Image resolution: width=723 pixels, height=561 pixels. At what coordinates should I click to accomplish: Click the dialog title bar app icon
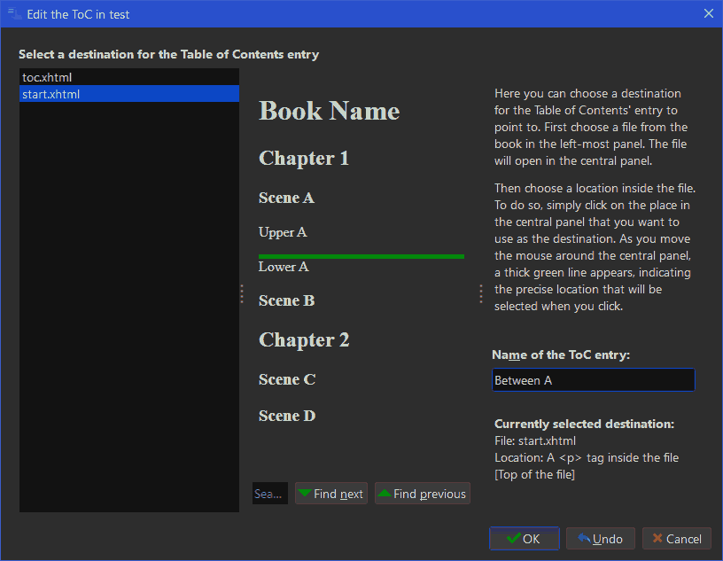[14, 14]
